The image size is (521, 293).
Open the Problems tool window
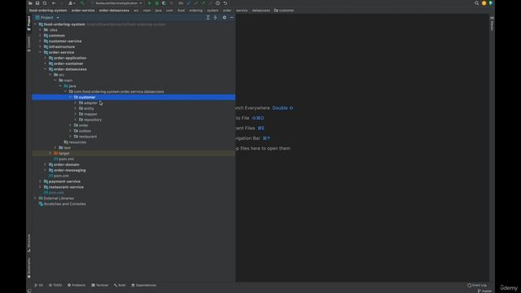(x=77, y=285)
